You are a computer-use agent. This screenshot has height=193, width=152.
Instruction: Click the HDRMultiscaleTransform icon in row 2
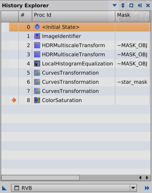[x=37, y=45]
